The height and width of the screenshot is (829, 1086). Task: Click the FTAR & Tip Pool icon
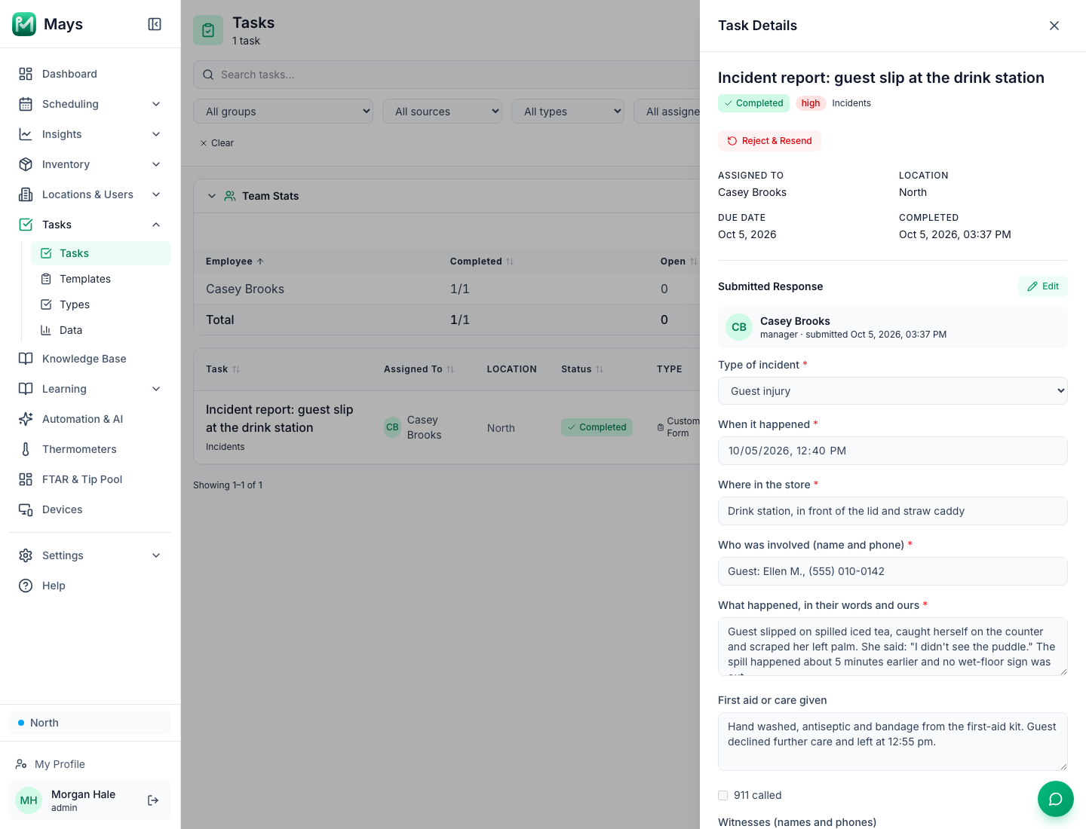(x=26, y=479)
